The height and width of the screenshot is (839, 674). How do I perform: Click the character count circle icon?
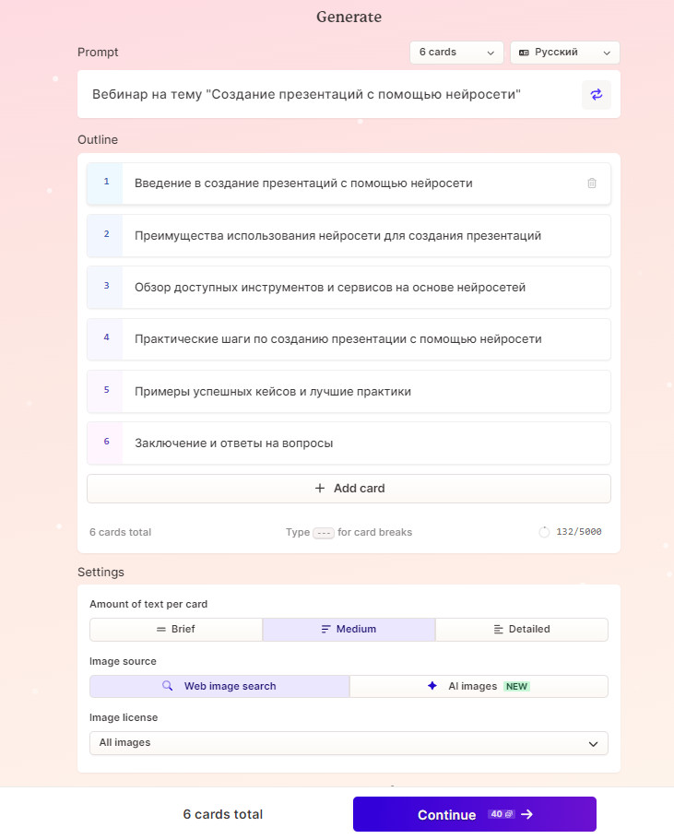click(x=544, y=532)
